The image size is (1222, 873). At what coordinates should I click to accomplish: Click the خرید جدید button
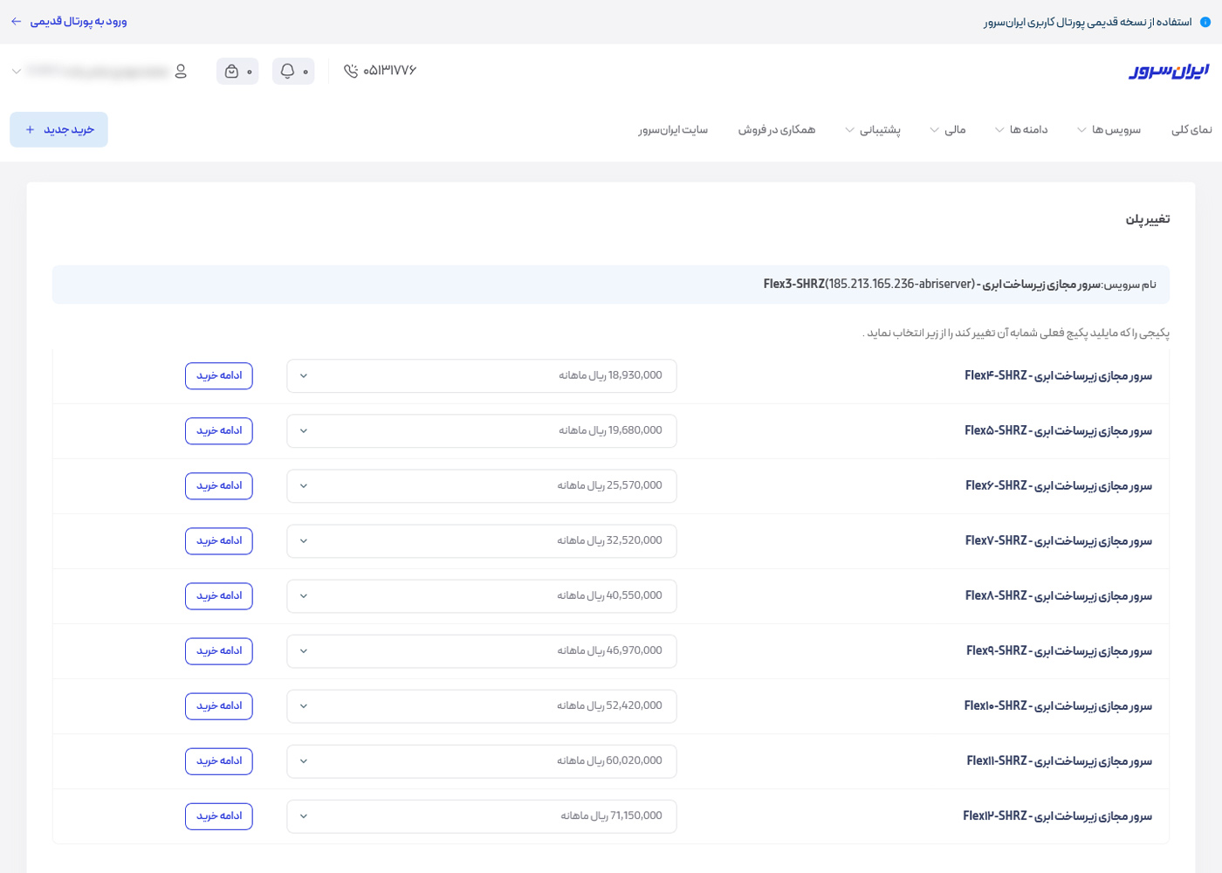(x=58, y=129)
